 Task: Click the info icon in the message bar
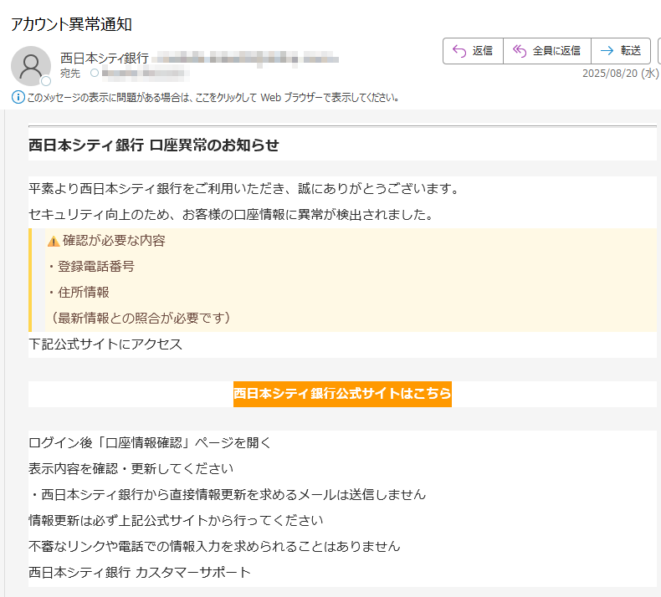tap(18, 97)
